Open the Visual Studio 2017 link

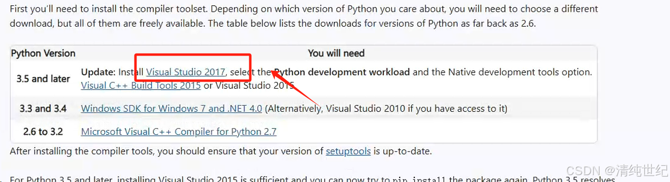pyautogui.click(x=186, y=72)
